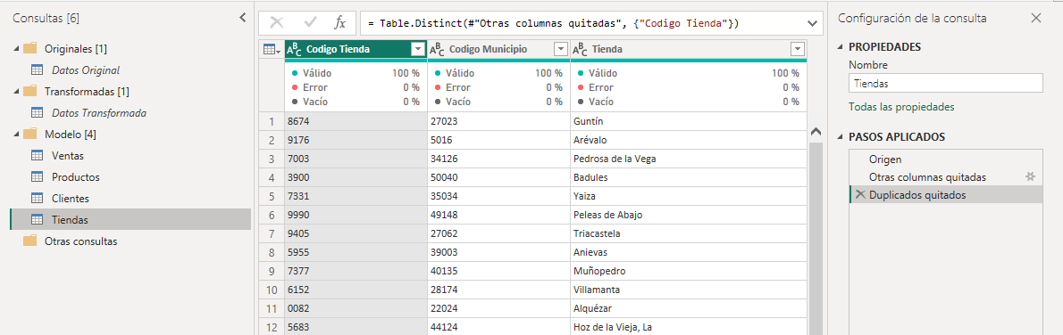Click table icon beside Ventas

coord(38,156)
